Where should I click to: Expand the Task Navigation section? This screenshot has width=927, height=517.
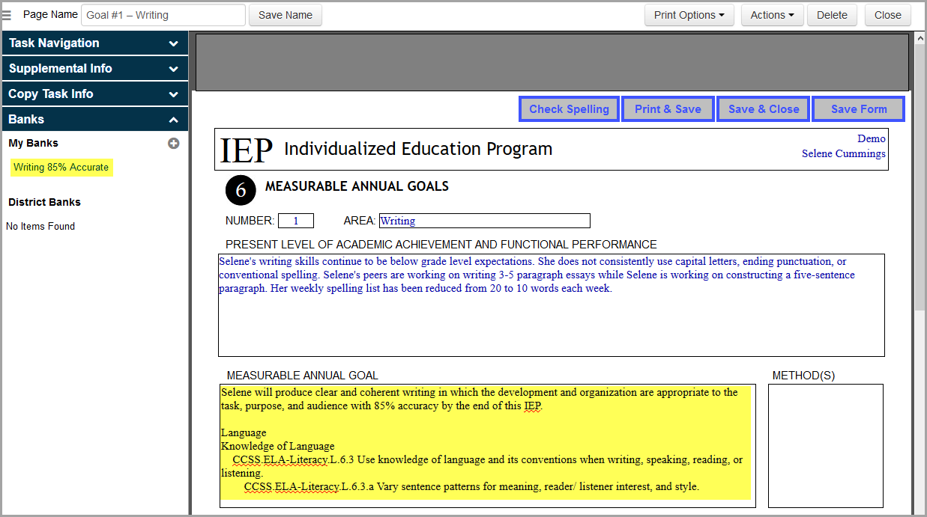[94, 43]
